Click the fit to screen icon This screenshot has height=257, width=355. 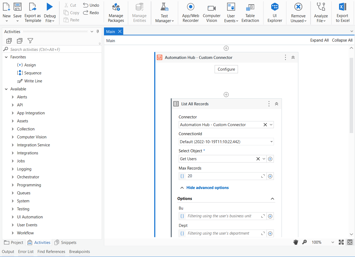[341, 242]
